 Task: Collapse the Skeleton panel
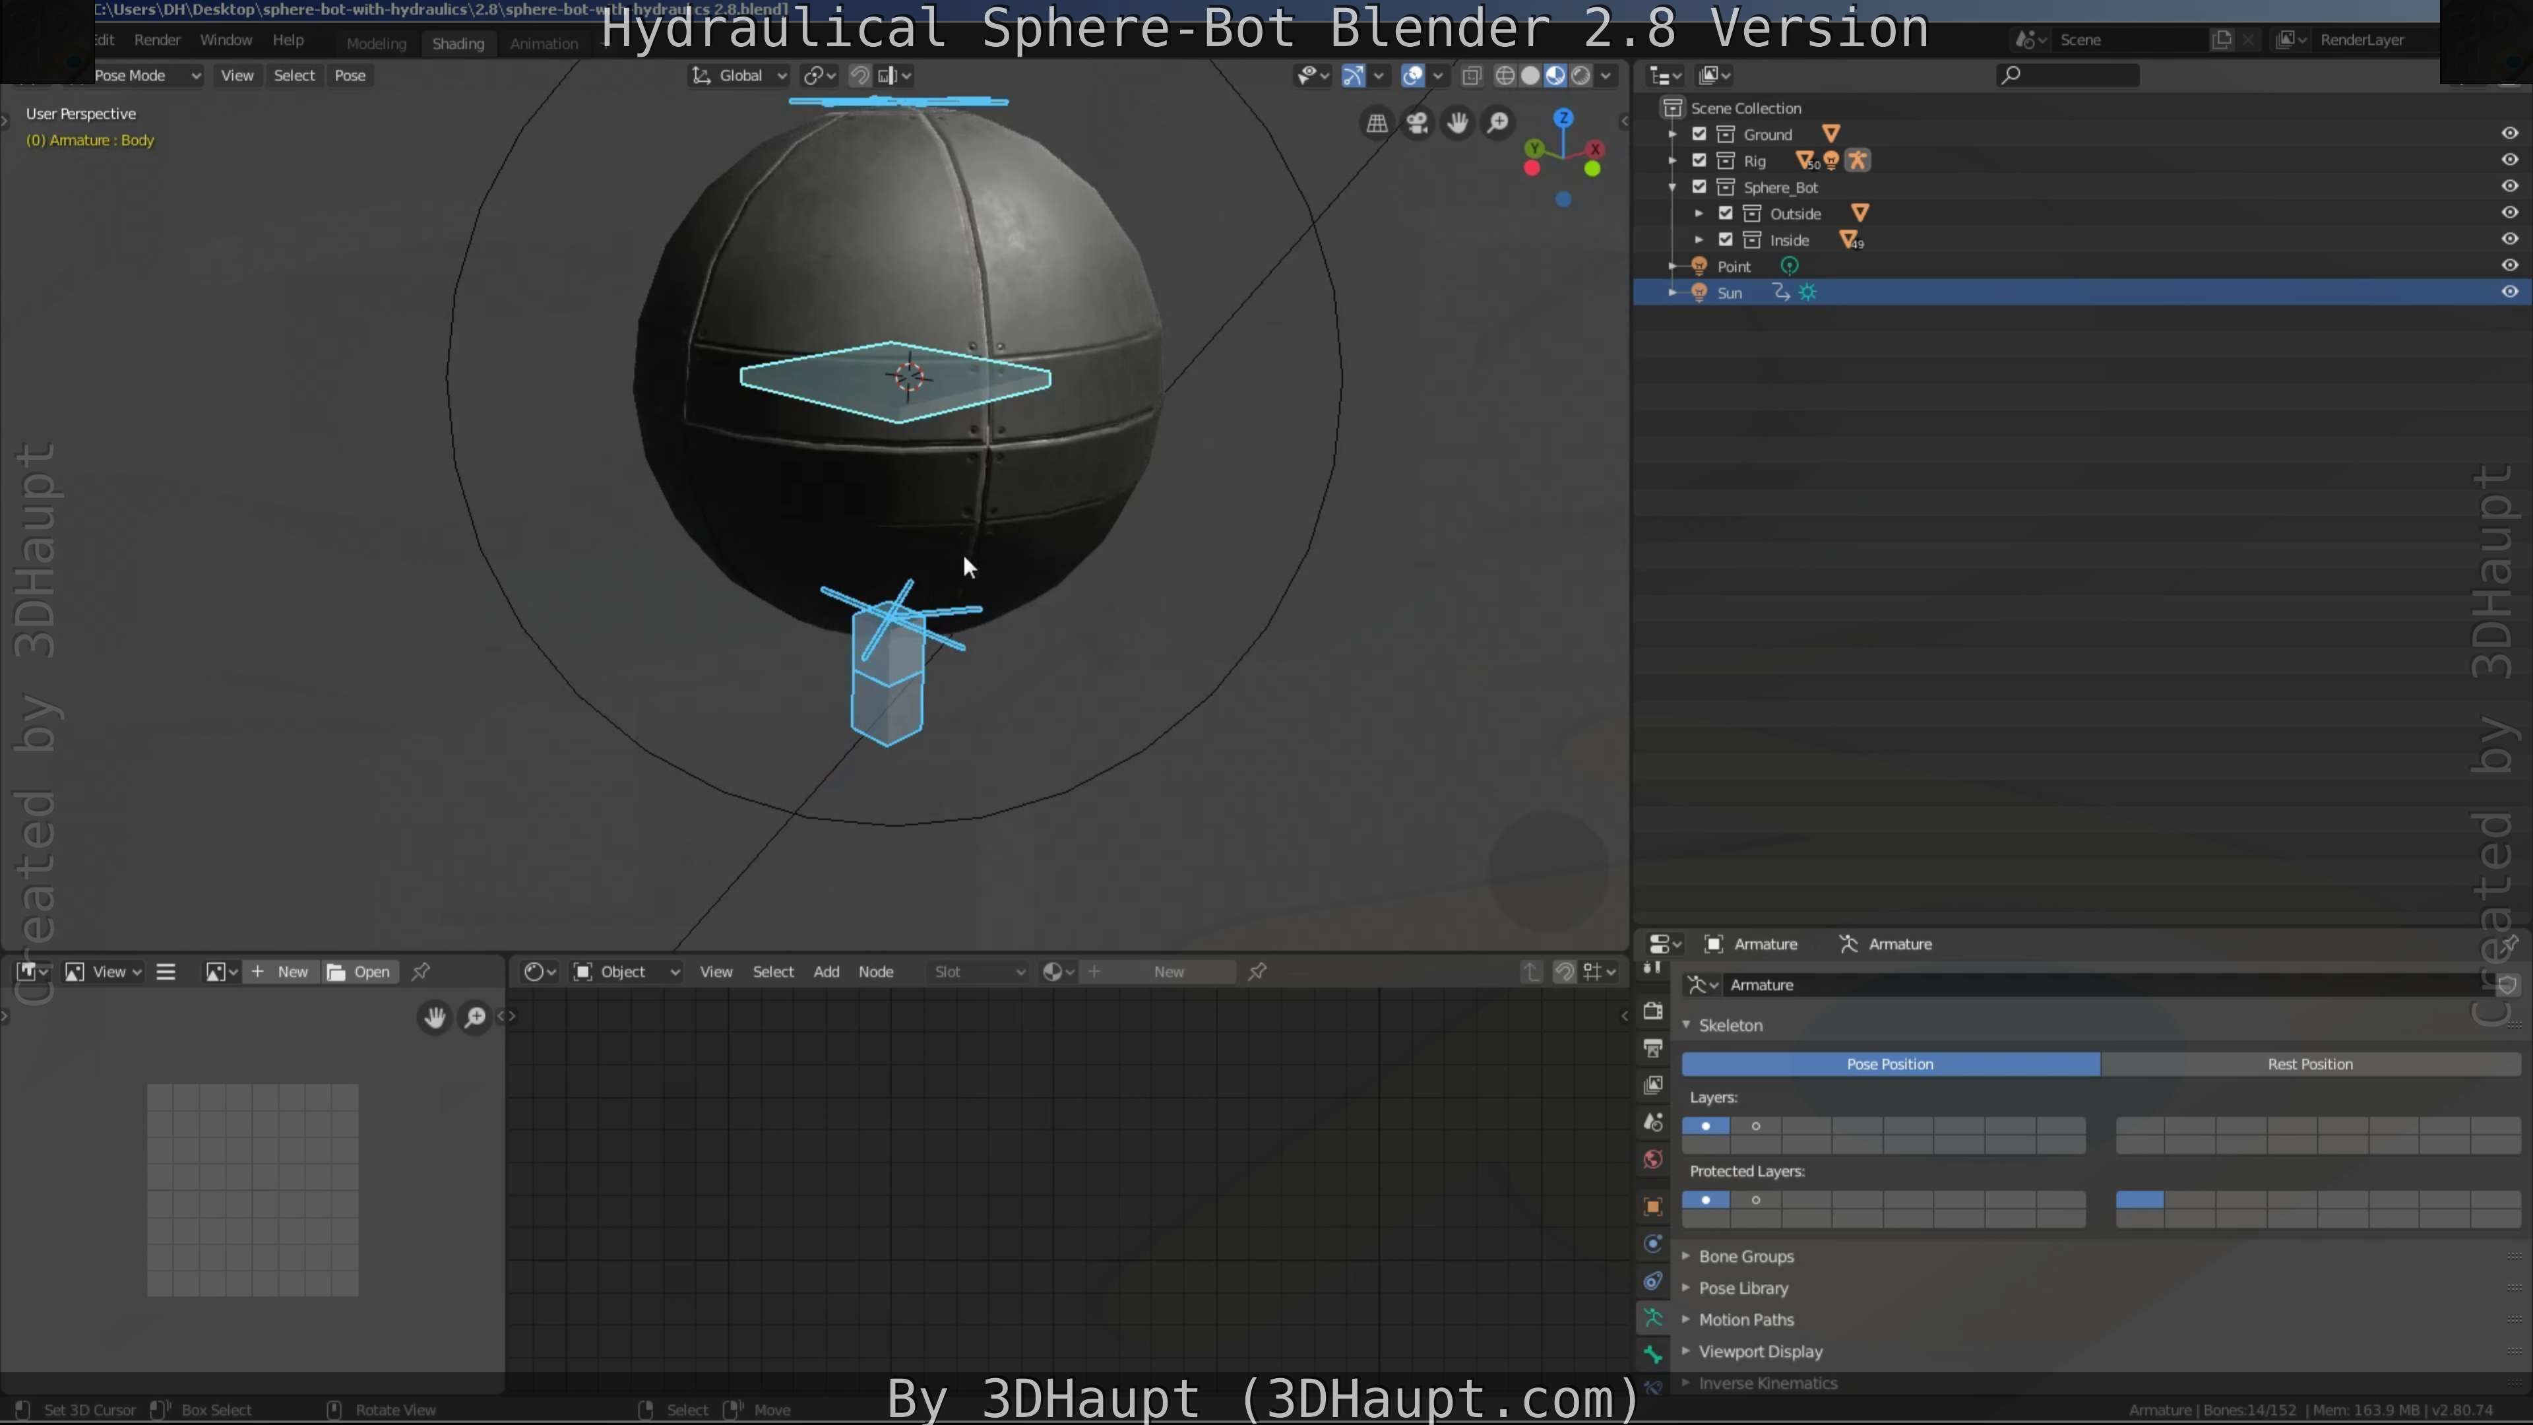click(1731, 1025)
